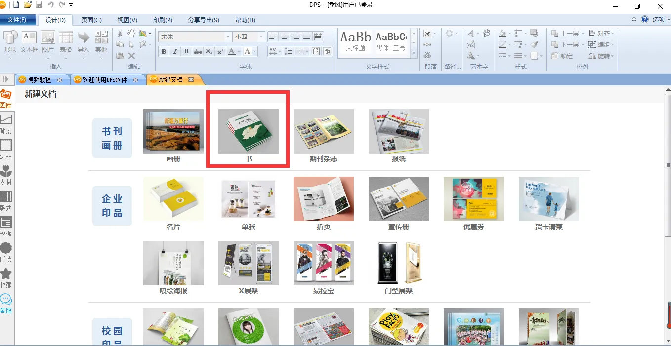The image size is (671, 346).
Task: Align text left
Action: pyautogui.click(x=273, y=37)
